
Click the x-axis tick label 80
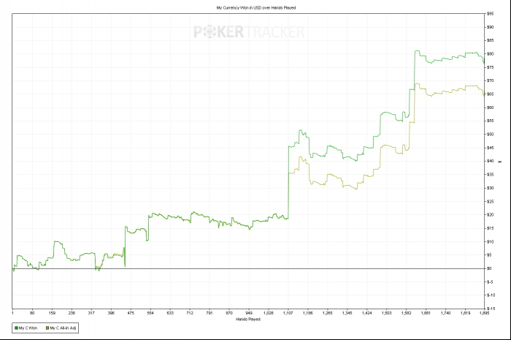click(x=32, y=313)
